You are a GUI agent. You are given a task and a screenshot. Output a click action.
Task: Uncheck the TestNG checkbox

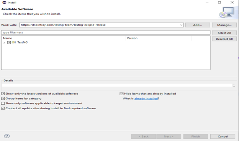pos(9,42)
